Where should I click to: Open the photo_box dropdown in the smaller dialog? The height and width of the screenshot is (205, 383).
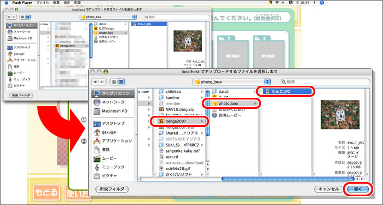pyautogui.click(x=108, y=17)
